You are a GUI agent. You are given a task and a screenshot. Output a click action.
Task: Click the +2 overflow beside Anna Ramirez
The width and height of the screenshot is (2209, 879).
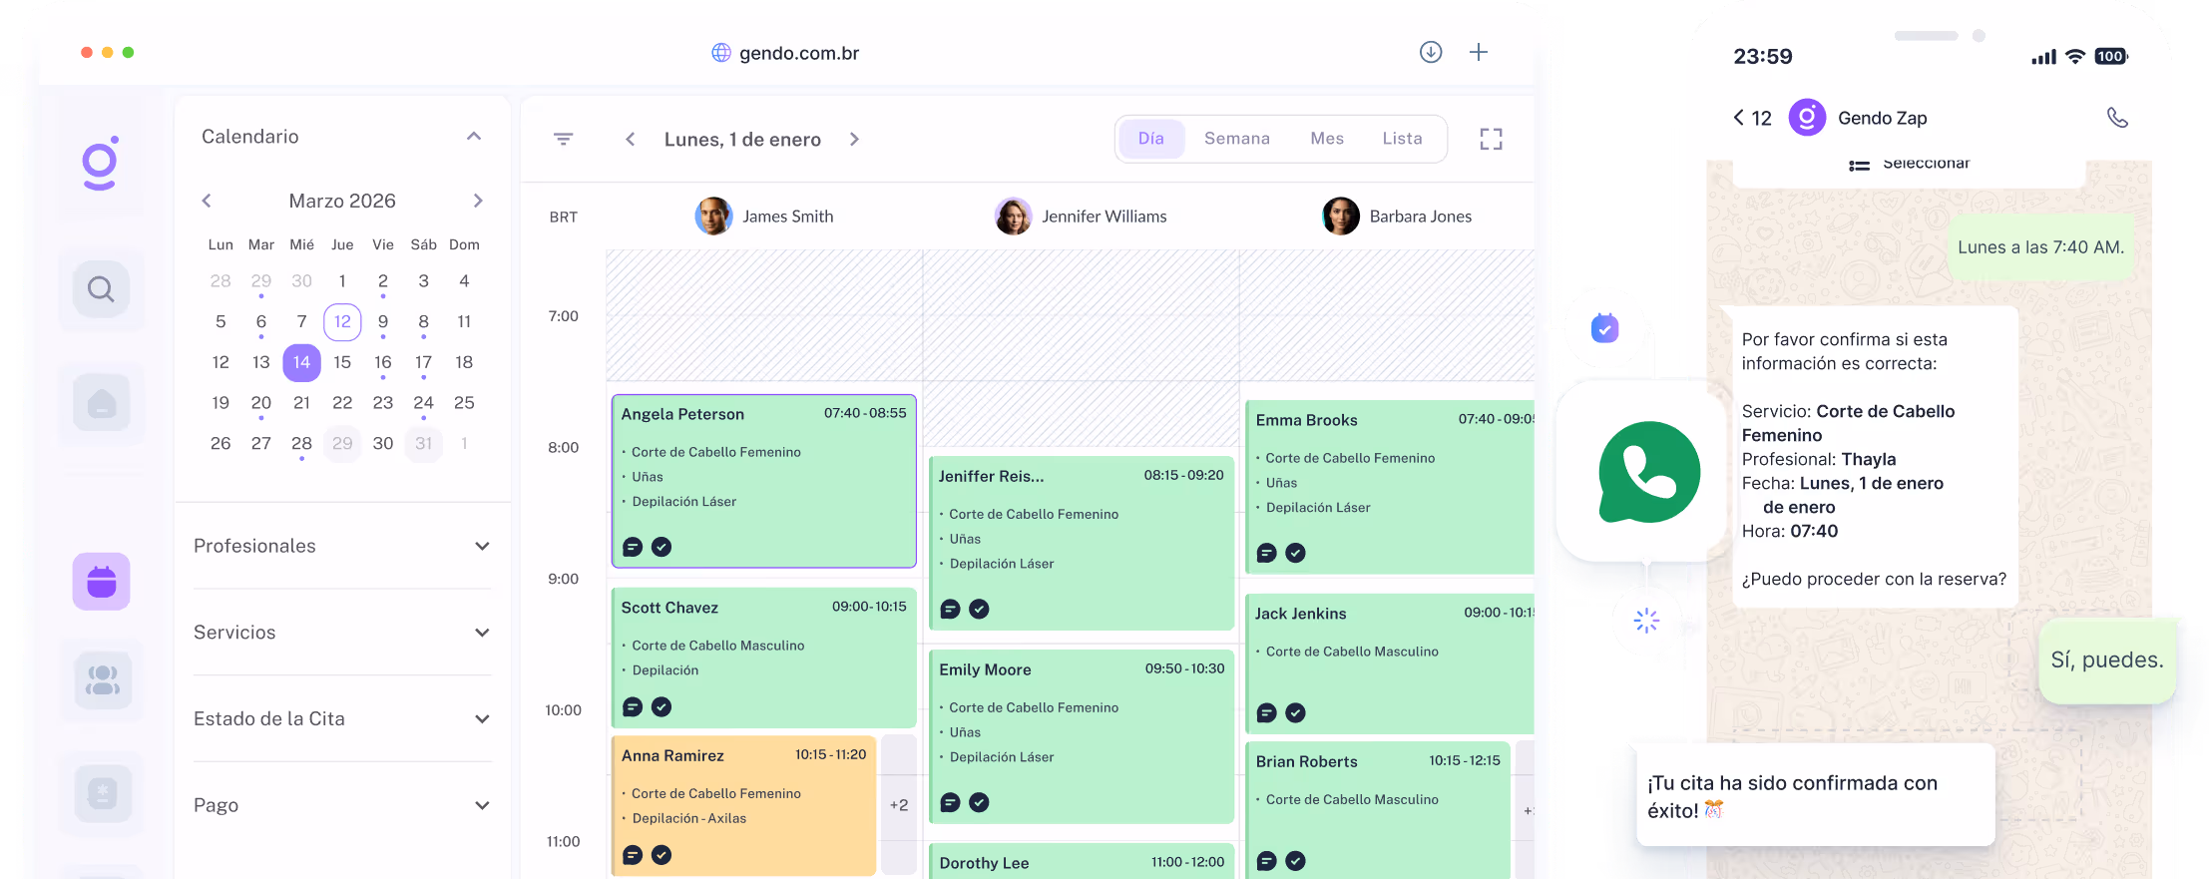[x=899, y=805]
